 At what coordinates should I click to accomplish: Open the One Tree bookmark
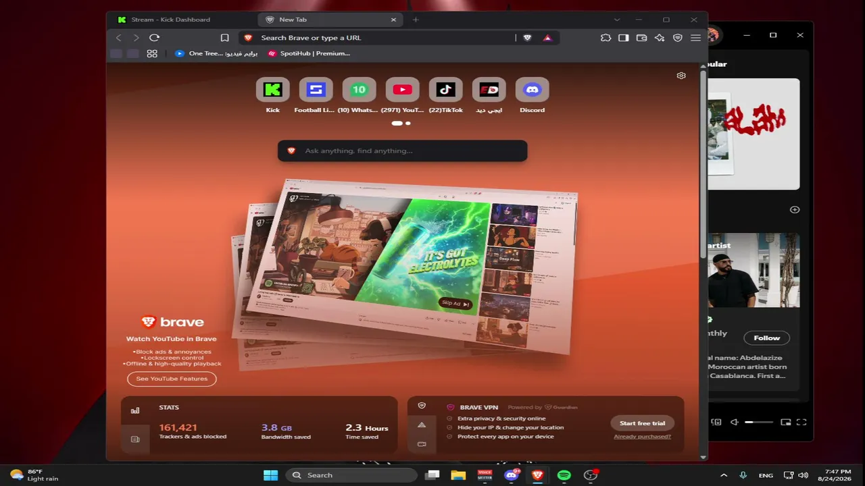point(216,53)
